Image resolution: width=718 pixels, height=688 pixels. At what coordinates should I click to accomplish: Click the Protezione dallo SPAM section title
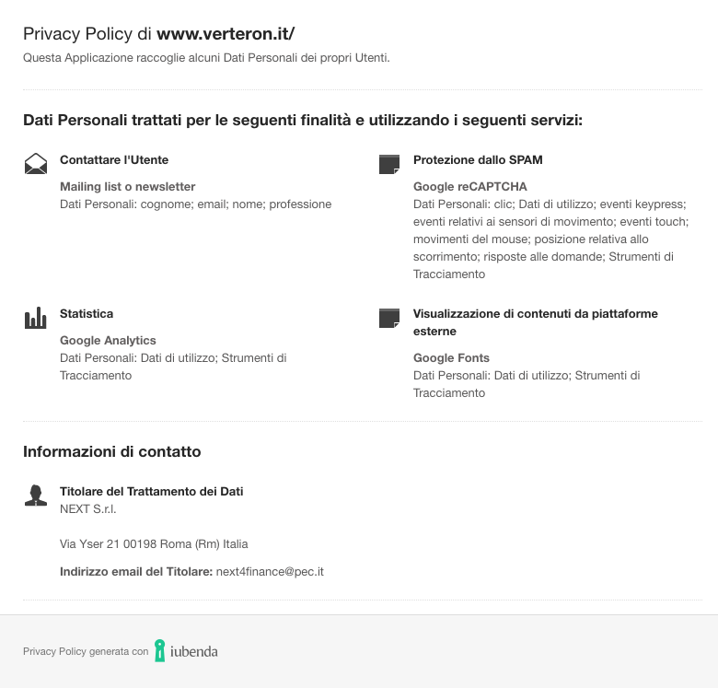pyautogui.click(x=478, y=160)
